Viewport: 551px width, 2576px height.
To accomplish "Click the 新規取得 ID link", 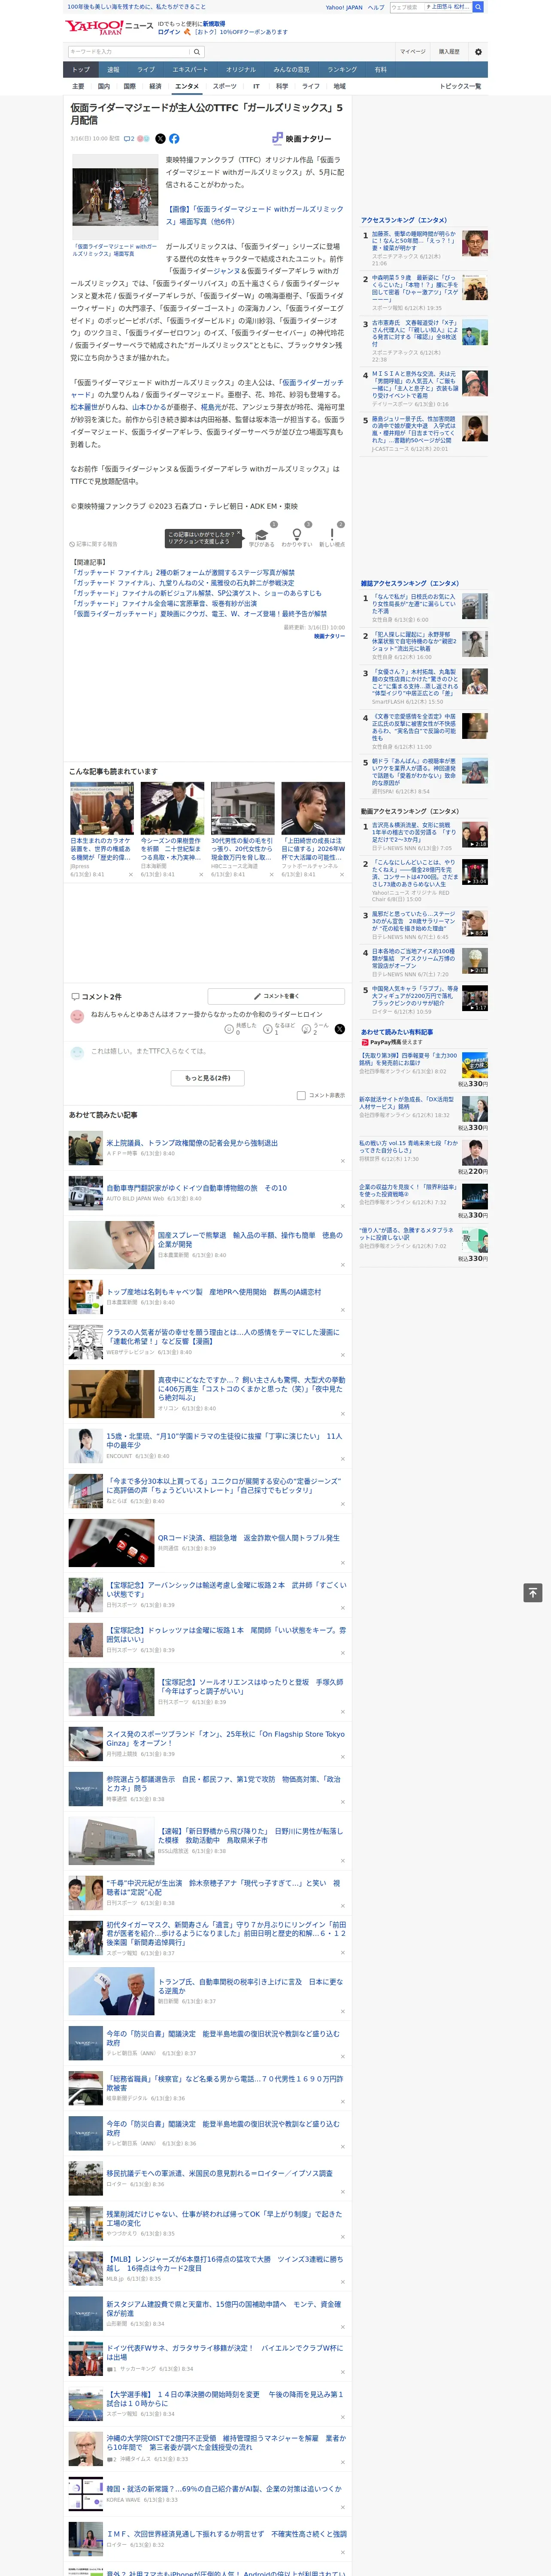I will [214, 23].
